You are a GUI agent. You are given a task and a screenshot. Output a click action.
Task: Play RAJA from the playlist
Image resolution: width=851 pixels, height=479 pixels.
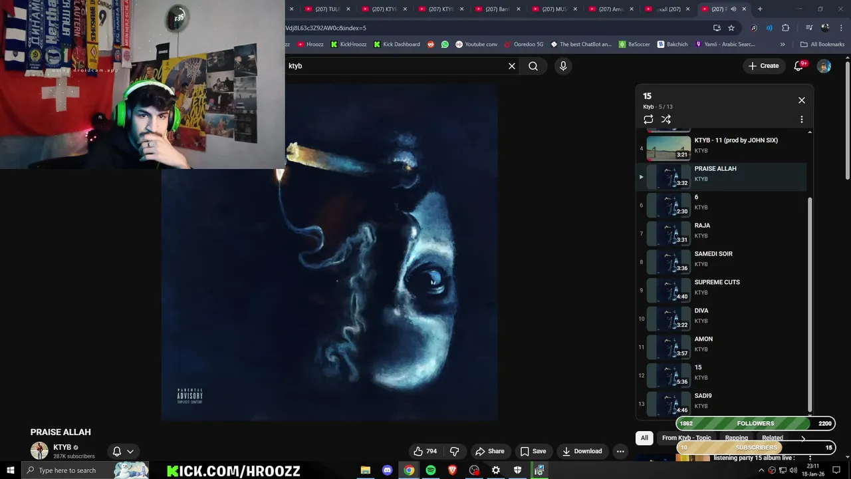pos(721,234)
